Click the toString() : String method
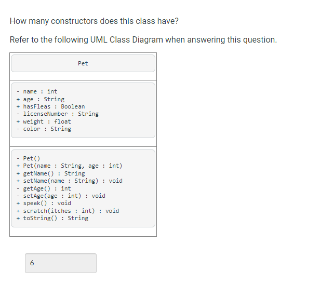This screenshot has height=285, width=321. pos(52,218)
